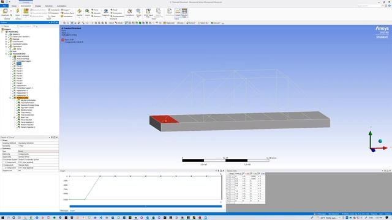Open the Clipboard dropdown in the graphics toolbar

[169, 23]
